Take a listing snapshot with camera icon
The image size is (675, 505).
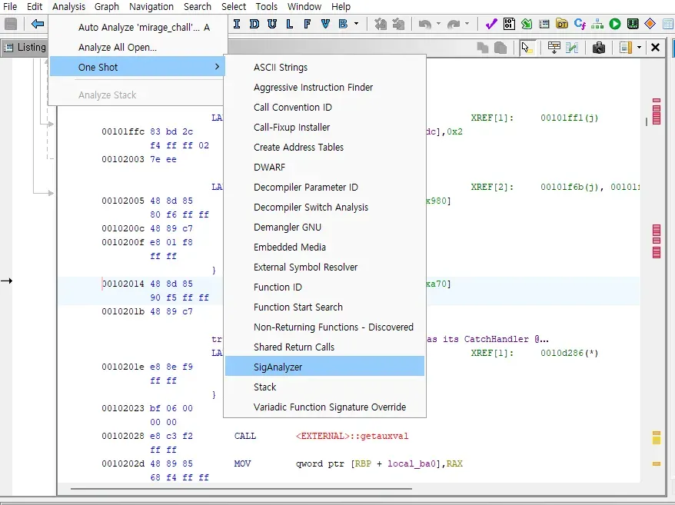pos(599,48)
